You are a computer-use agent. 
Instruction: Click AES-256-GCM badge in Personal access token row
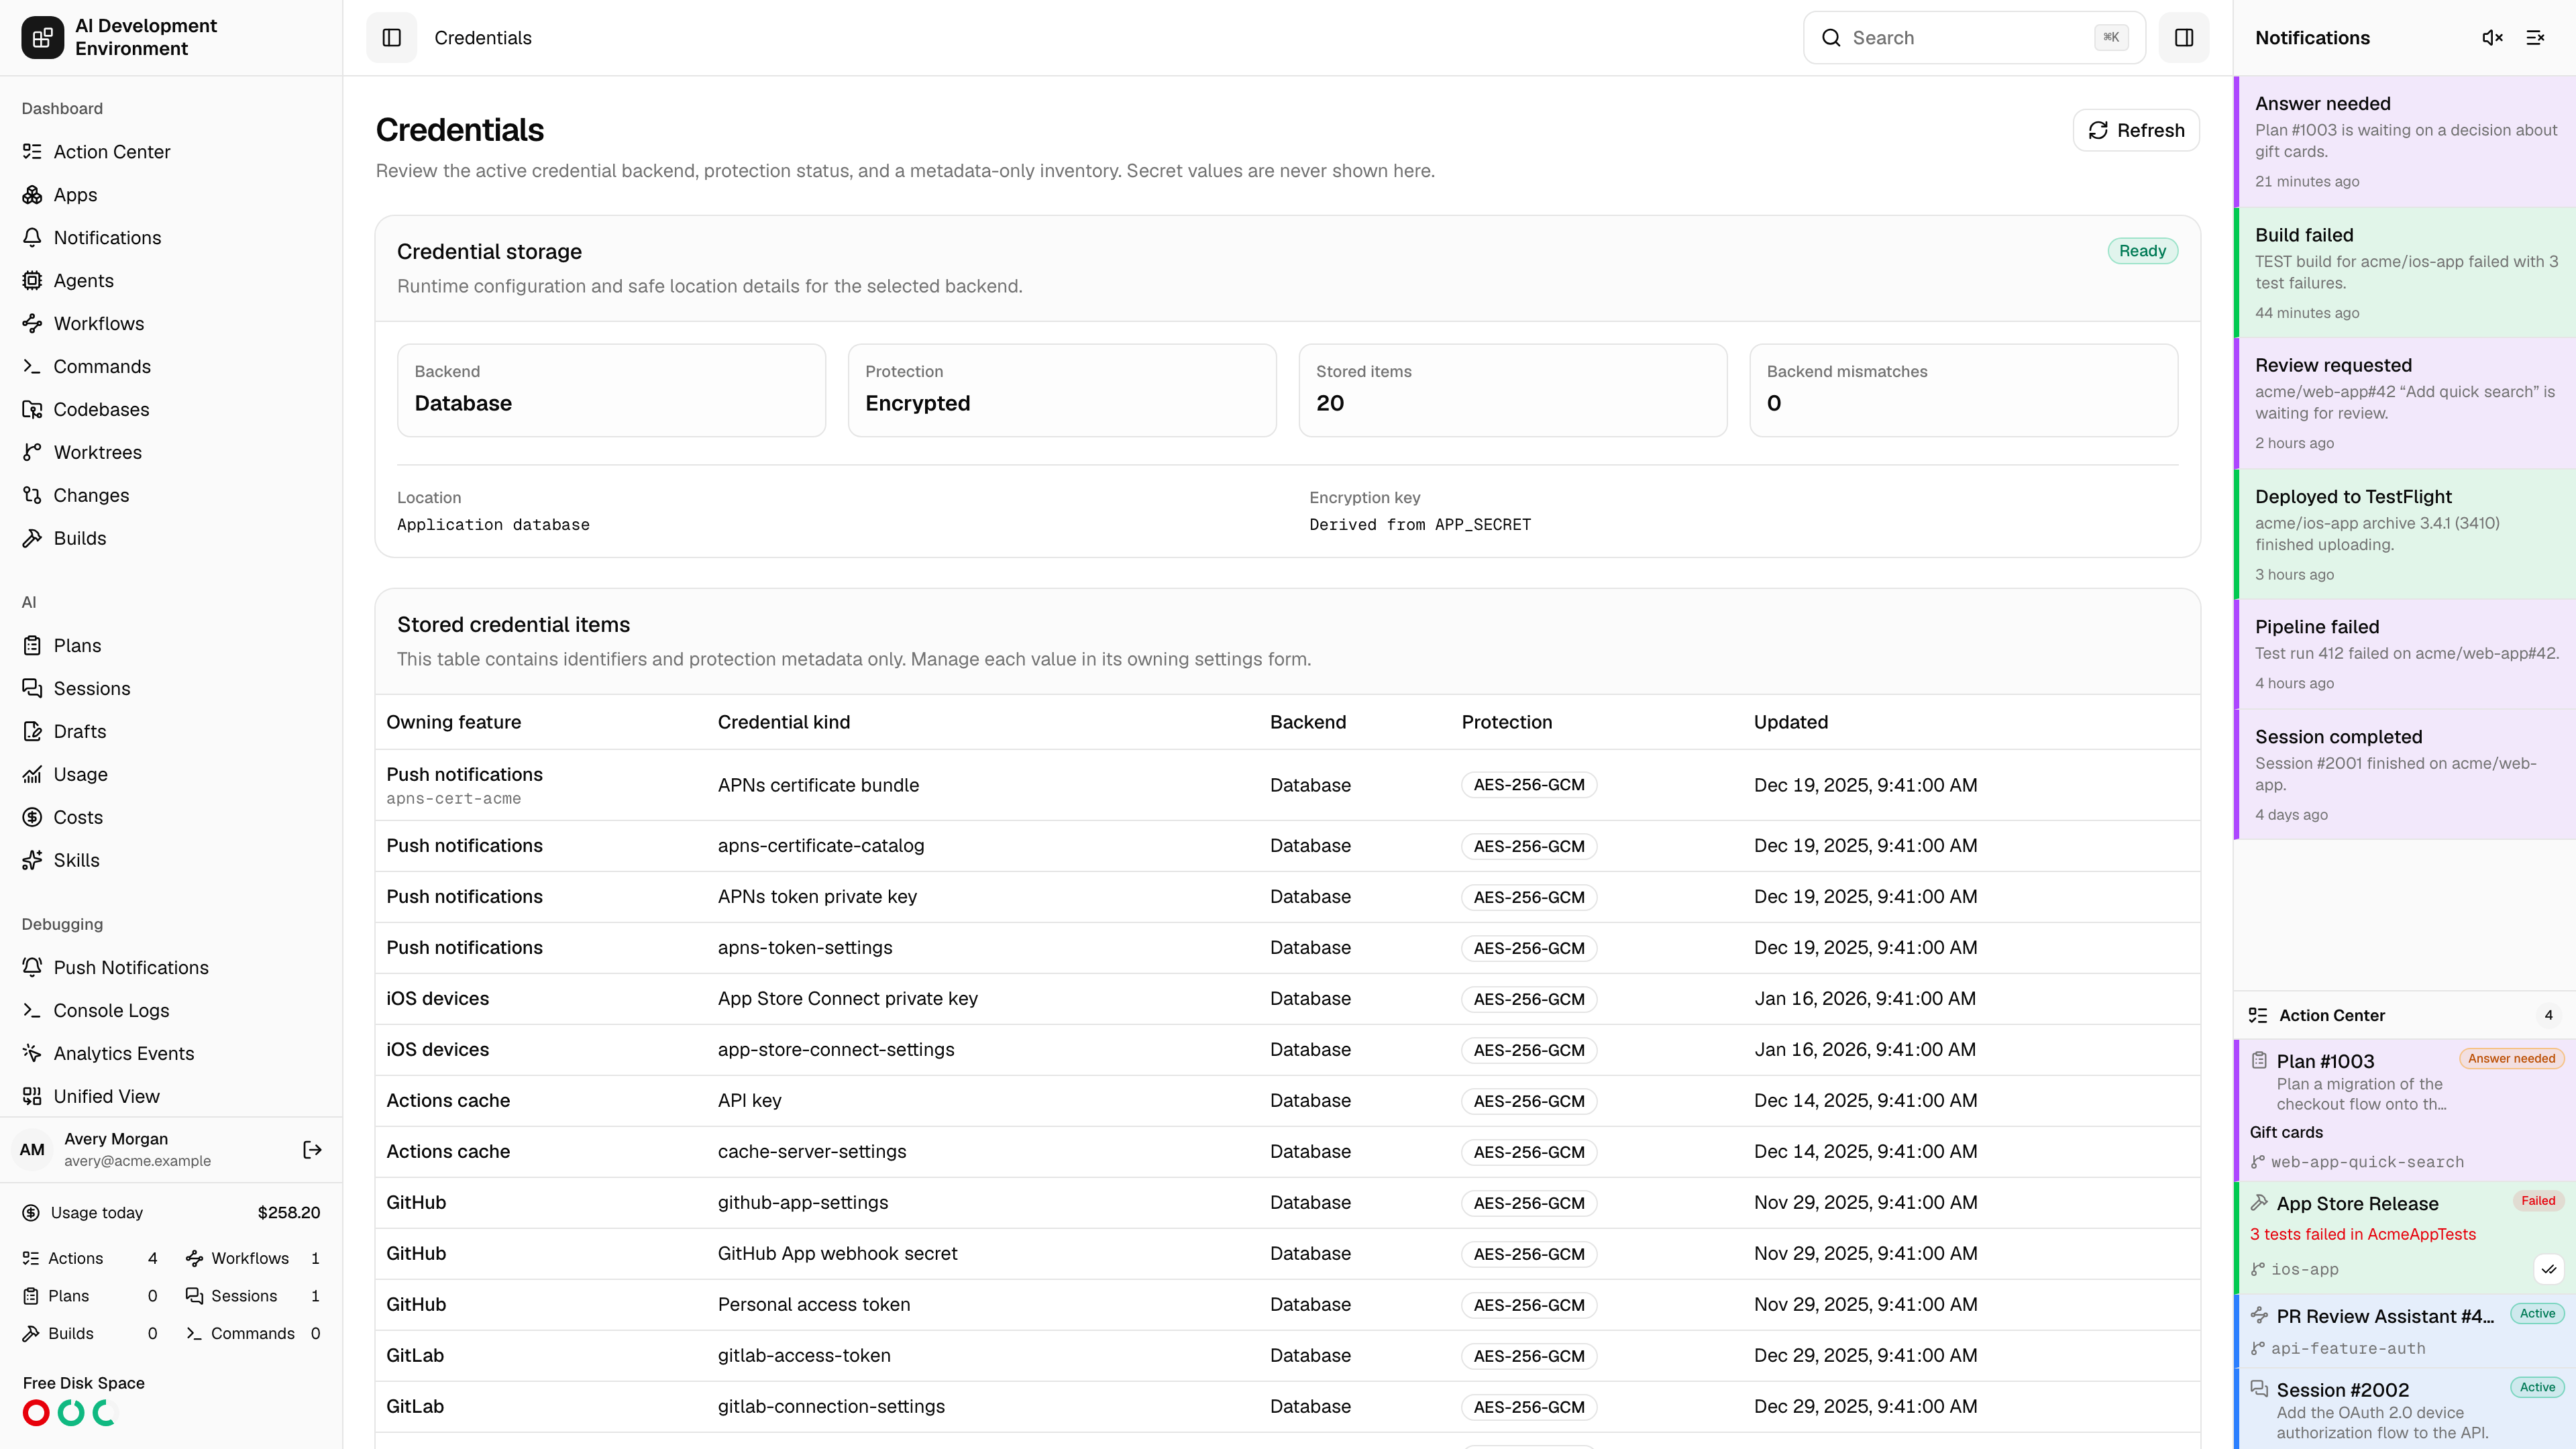point(1528,1306)
